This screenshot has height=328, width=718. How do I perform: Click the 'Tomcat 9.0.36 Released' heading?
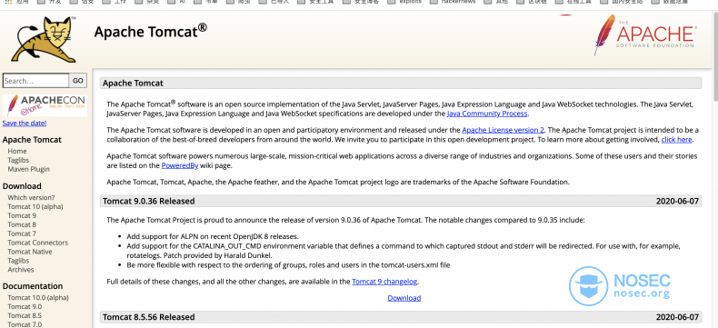click(148, 202)
